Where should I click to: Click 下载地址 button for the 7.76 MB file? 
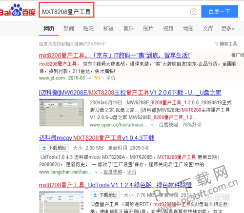coord(105,195)
